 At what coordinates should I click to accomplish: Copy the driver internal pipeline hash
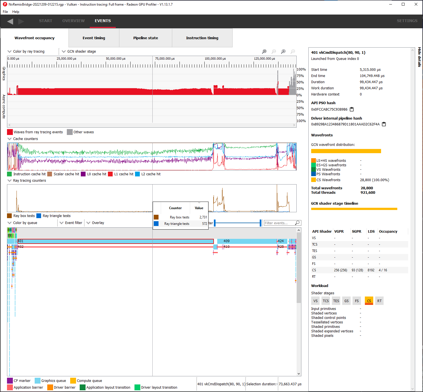[384, 124]
